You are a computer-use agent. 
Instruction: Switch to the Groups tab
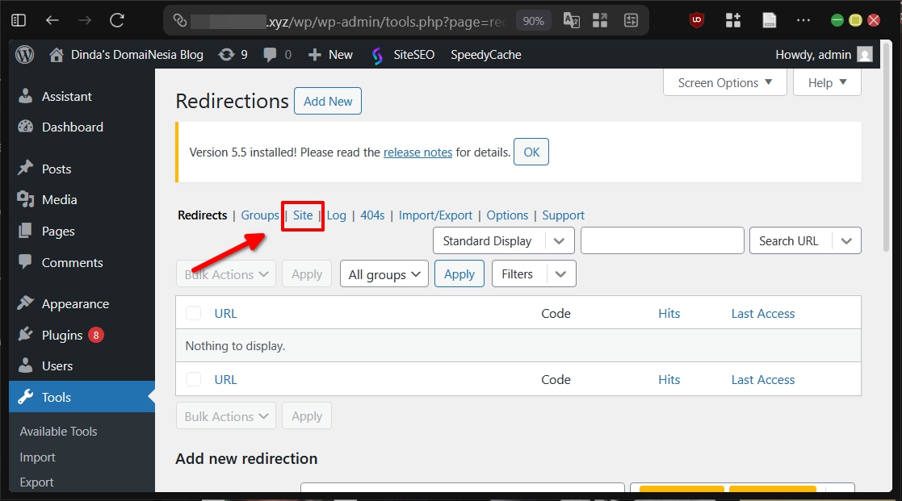[260, 215]
